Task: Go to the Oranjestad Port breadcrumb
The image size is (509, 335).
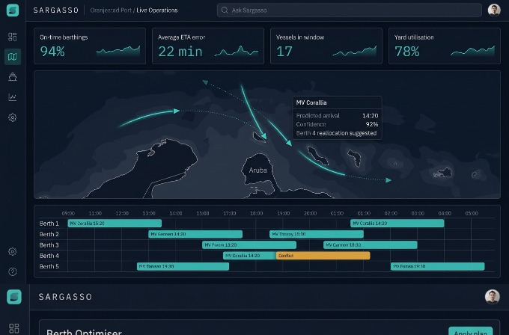Action: click(x=111, y=10)
